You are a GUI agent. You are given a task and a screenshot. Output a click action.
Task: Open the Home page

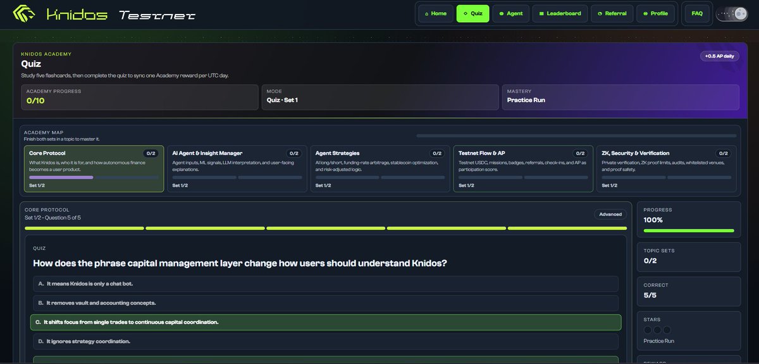435,13
